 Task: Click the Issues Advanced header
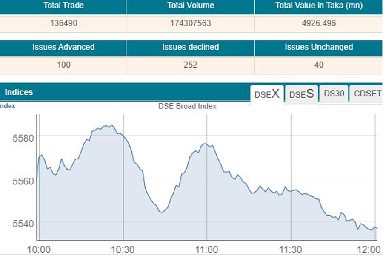(63, 47)
